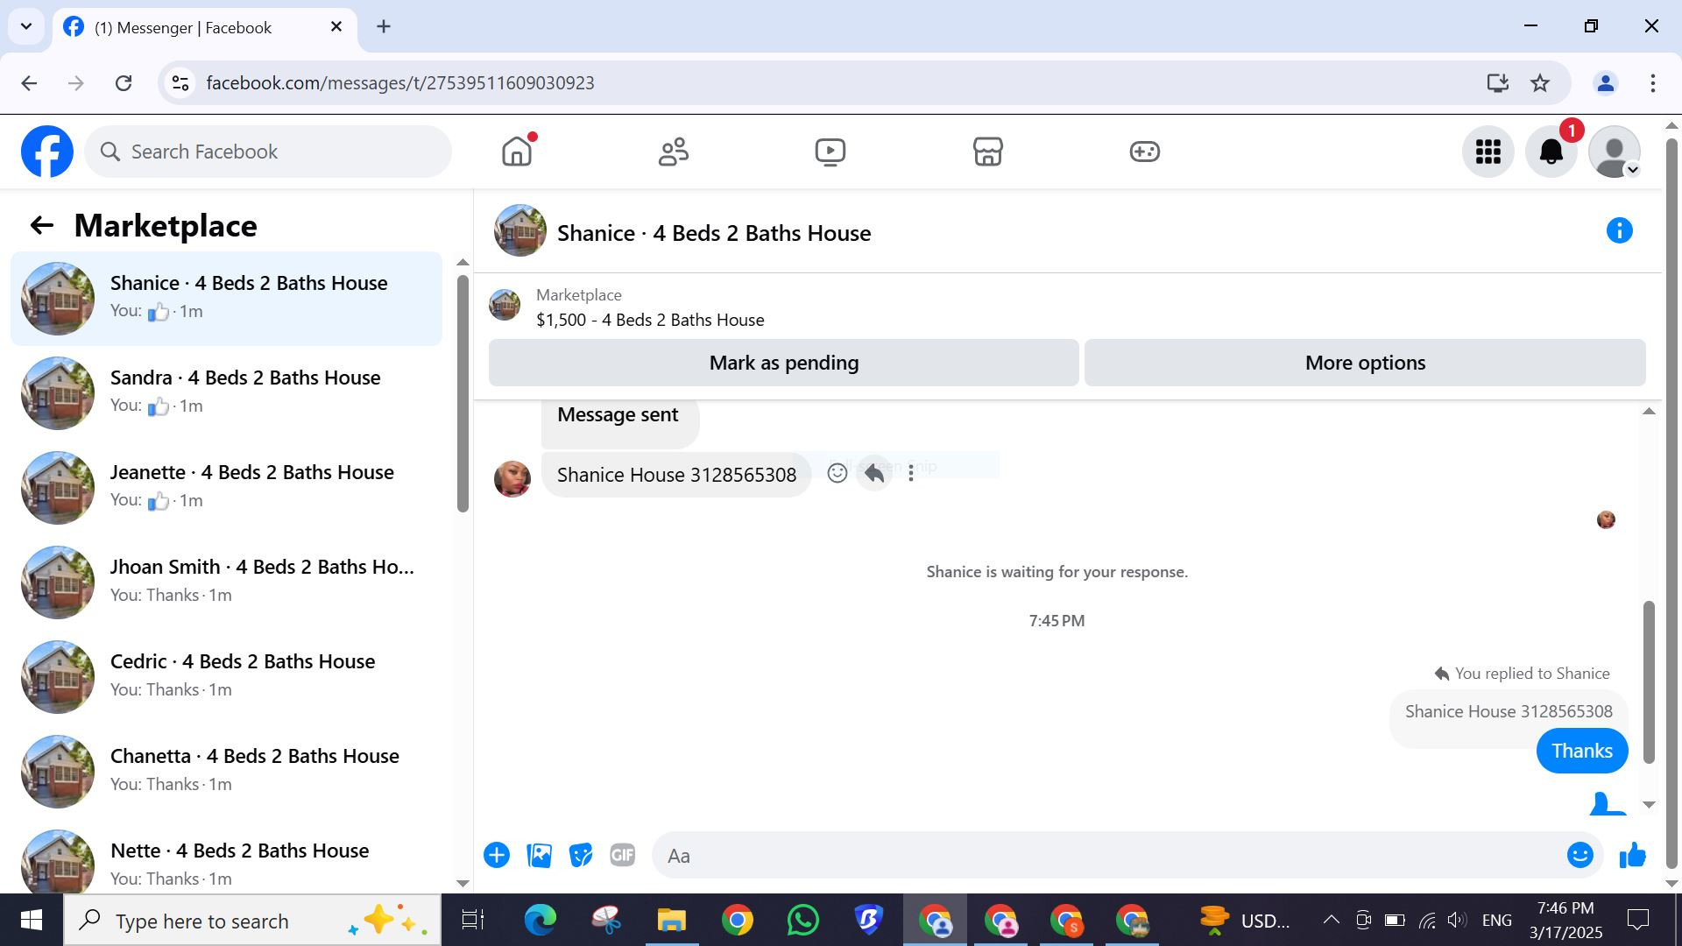The image size is (1682, 946).
Task: Open Chrome profile icon
Action: [x=1606, y=83]
